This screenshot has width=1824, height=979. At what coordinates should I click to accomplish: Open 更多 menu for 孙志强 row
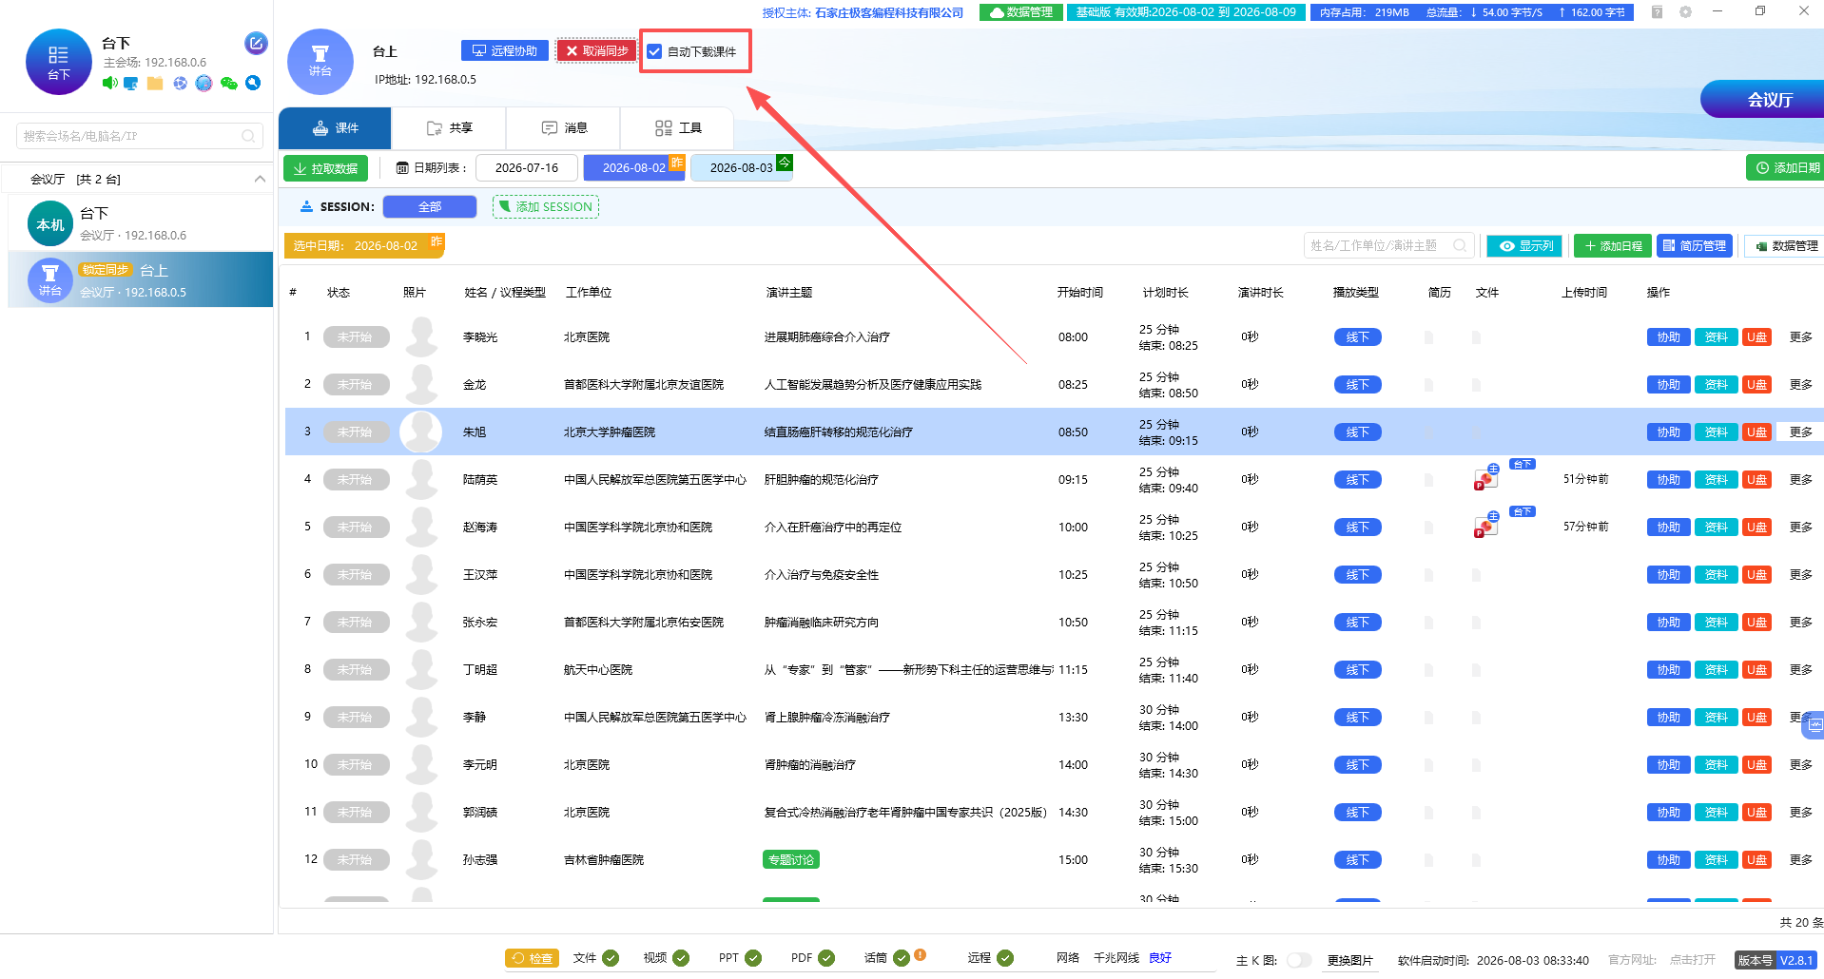click(1800, 860)
